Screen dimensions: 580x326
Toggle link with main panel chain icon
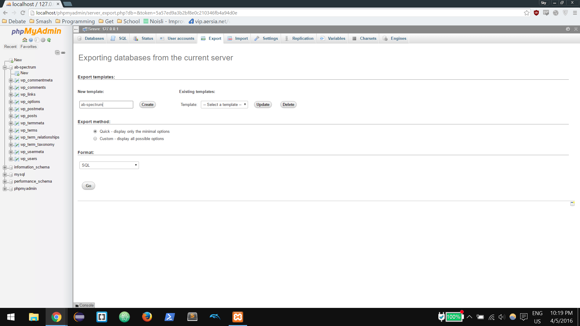[x=63, y=53]
